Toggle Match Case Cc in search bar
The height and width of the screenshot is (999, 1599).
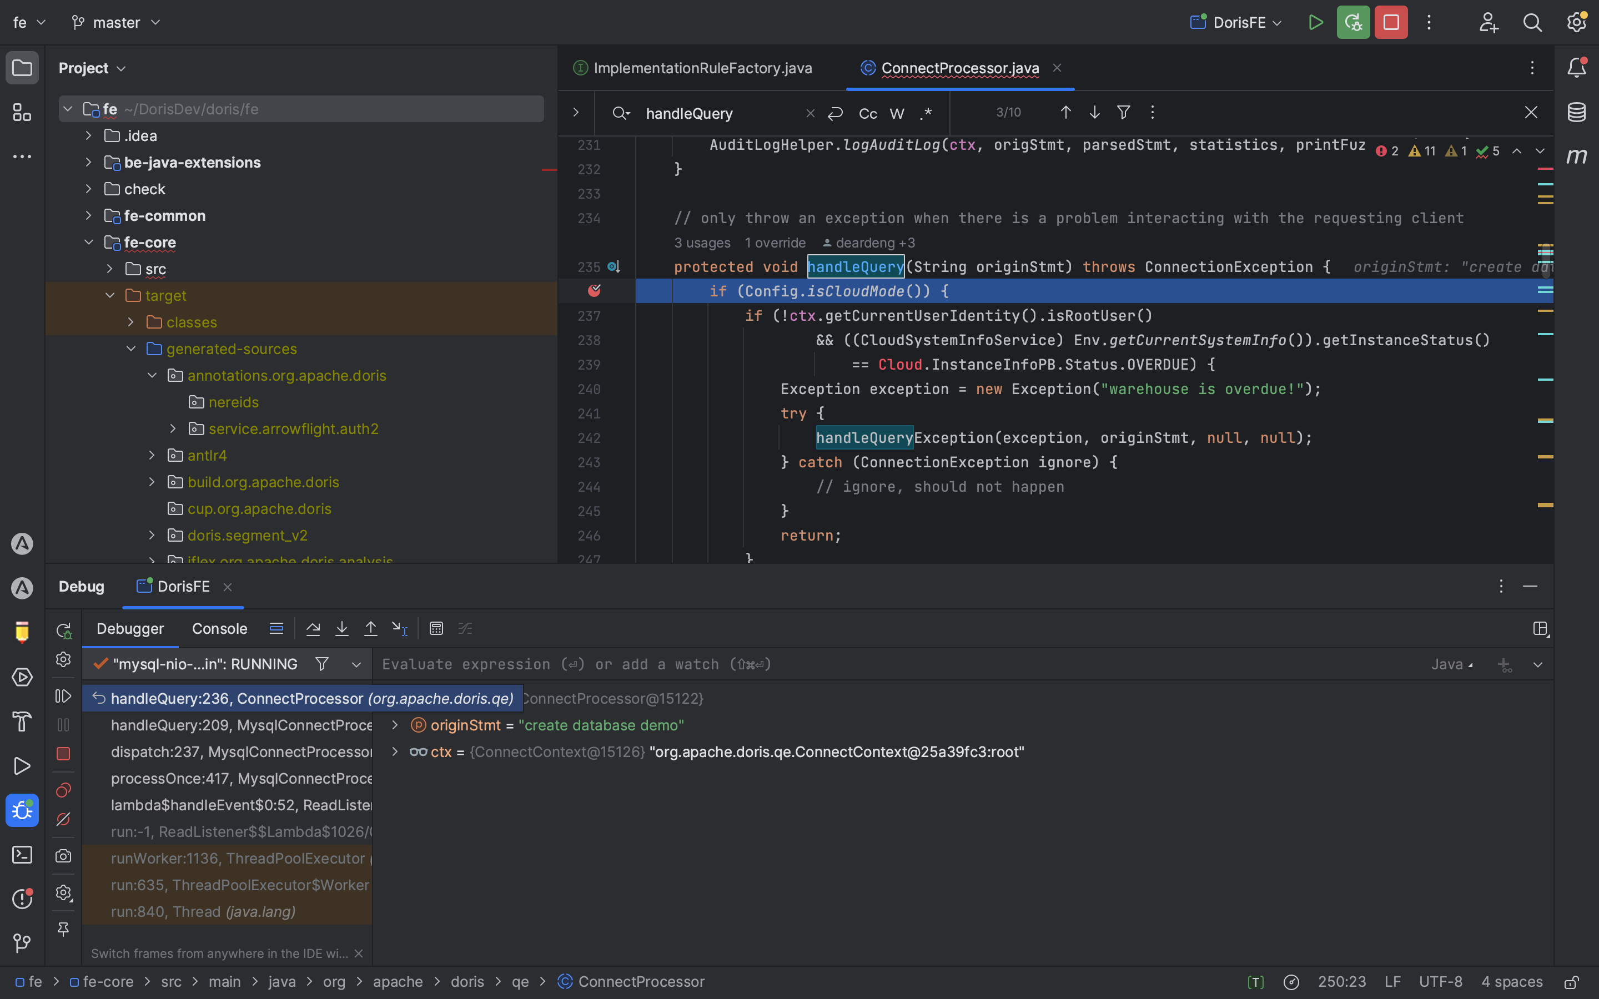coord(868,114)
